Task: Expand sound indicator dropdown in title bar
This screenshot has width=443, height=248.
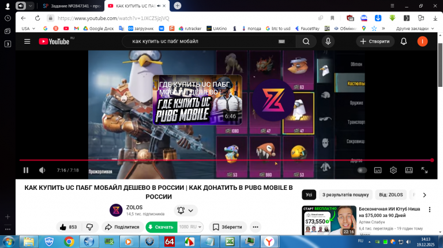Action: coord(30,6)
